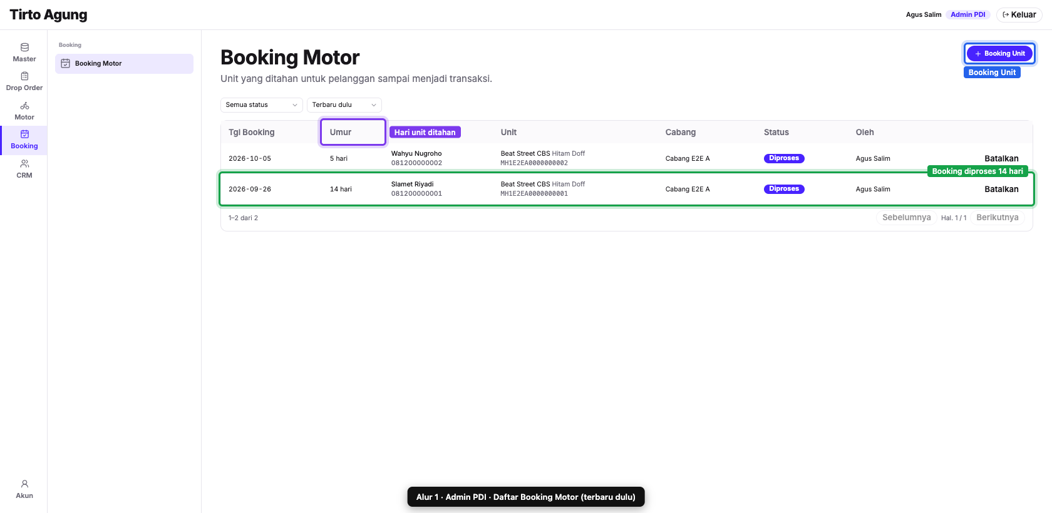
Task: Click the Diproses badge in Slamet Riyadi row
Action: [x=784, y=189]
